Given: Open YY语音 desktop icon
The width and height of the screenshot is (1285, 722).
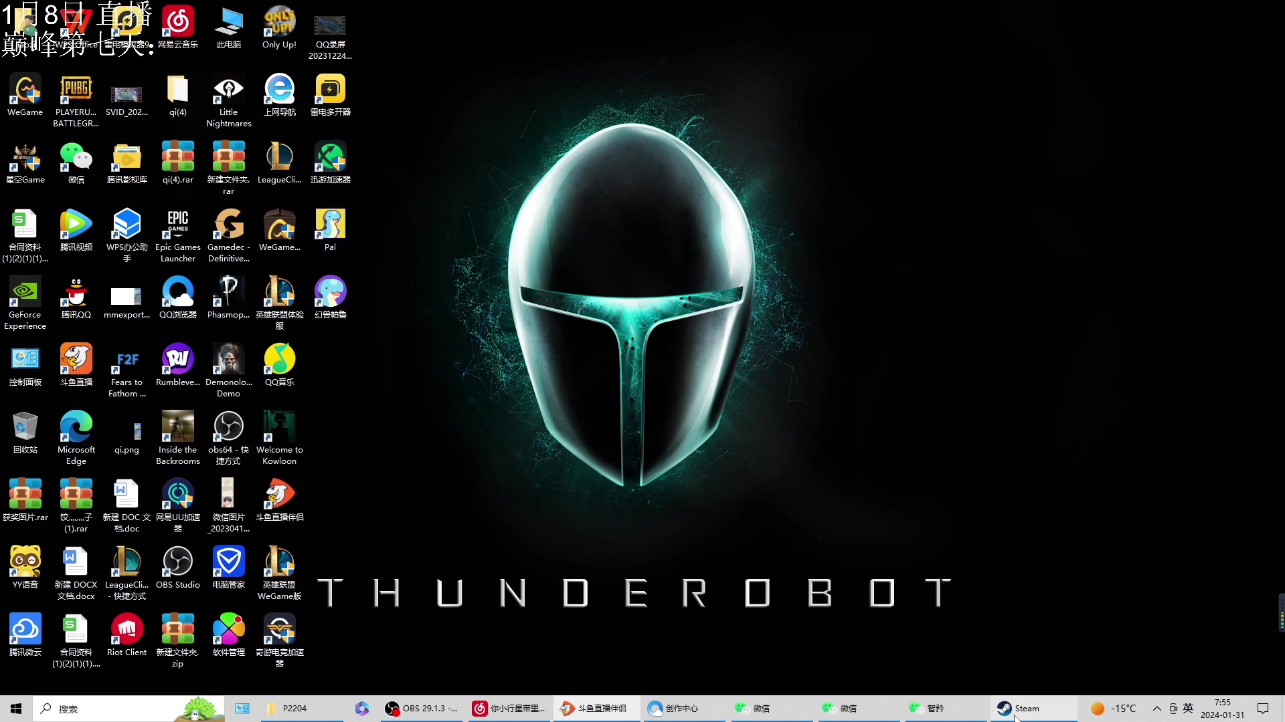Looking at the screenshot, I should click(25, 568).
